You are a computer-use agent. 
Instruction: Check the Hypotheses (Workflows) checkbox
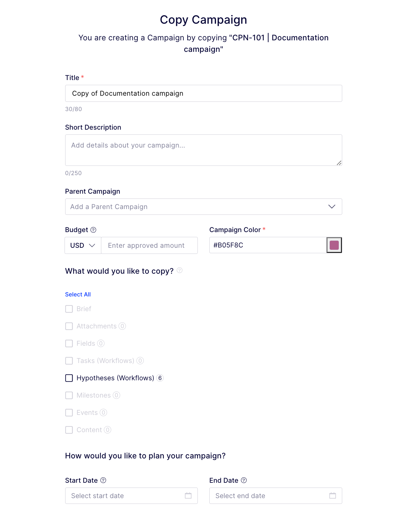(x=69, y=378)
